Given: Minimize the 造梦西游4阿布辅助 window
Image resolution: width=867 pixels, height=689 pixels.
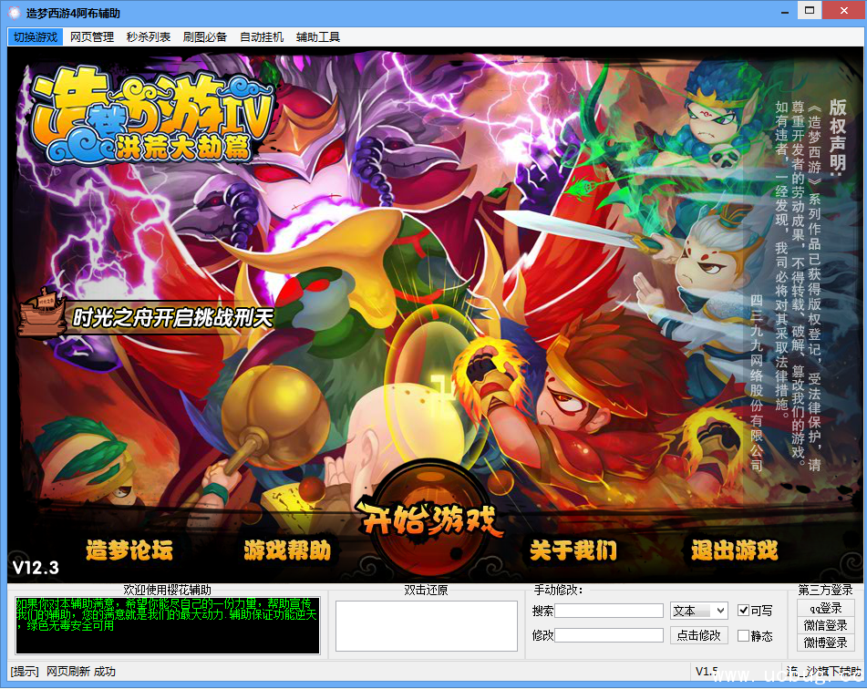Looking at the screenshot, I should tap(785, 12).
